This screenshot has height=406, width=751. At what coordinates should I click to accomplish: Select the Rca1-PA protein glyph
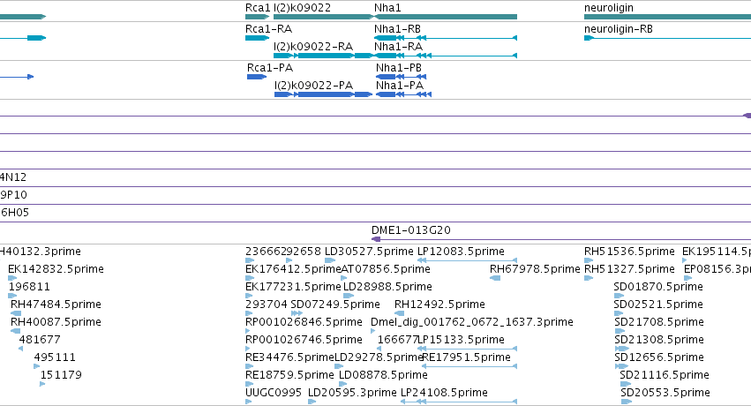257,77
